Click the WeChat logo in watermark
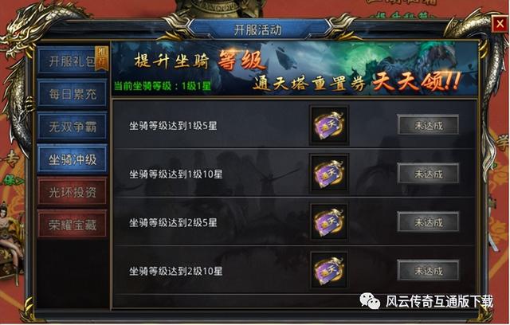This screenshot has height=325, width=510. click(370, 301)
